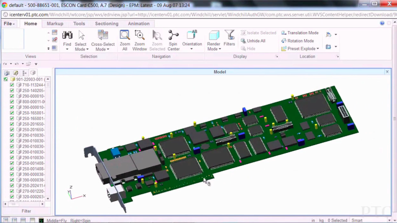This screenshot has height=223, width=397.
Task: Click the undo arrow icon in quick access bar
Action: 17,64
